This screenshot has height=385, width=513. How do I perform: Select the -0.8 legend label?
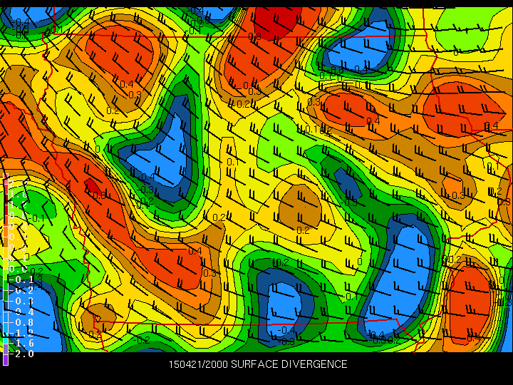coord(21,322)
